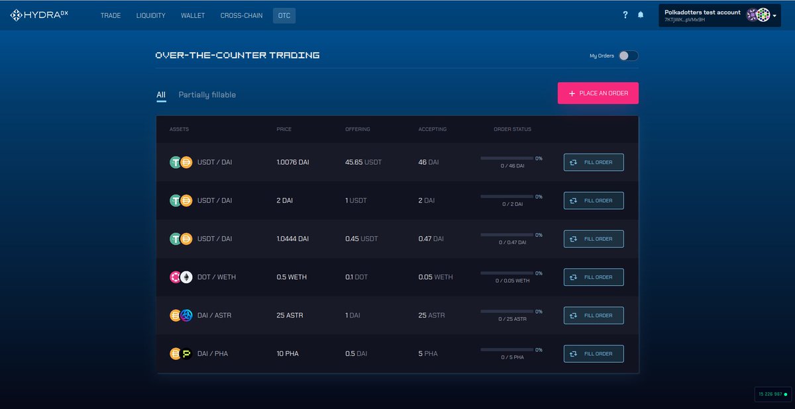
Task: Click the DAI / PHA pair label
Action: 213,354
